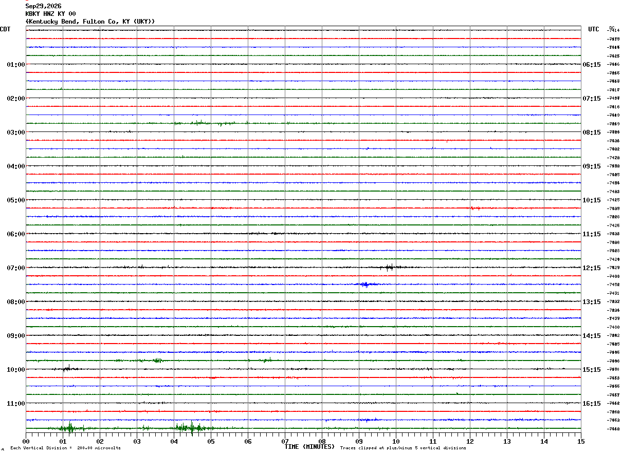Click the 07:00 CDT row label
622x455 pixels.
16,268
